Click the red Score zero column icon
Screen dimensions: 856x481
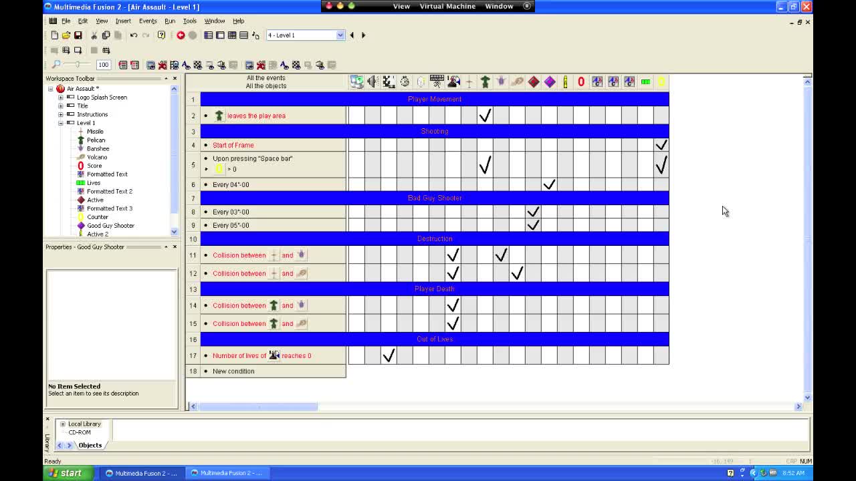pyautogui.click(x=581, y=82)
